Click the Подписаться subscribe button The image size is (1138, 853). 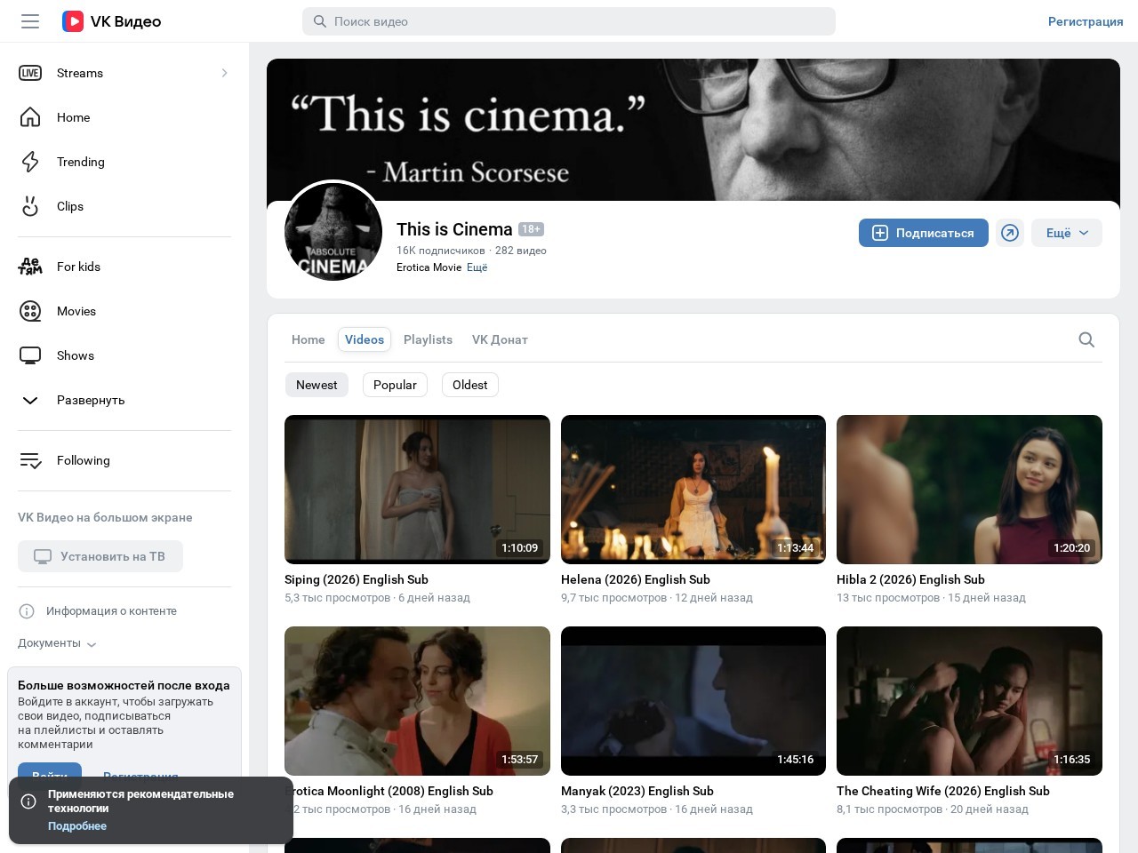924,233
